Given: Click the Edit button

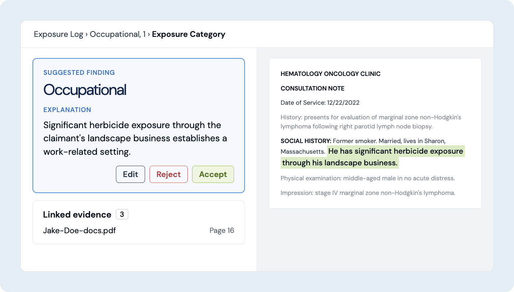Looking at the screenshot, I should 131,174.
